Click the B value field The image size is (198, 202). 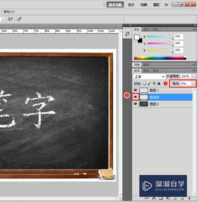coord(179,50)
